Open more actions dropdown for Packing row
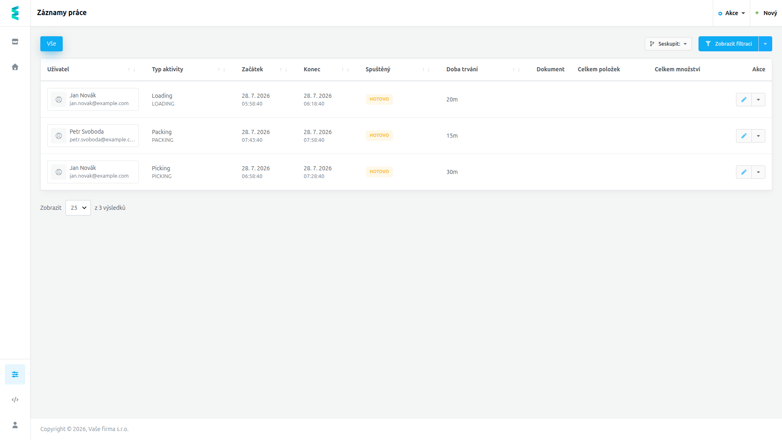The width and height of the screenshot is (782, 440). point(758,136)
